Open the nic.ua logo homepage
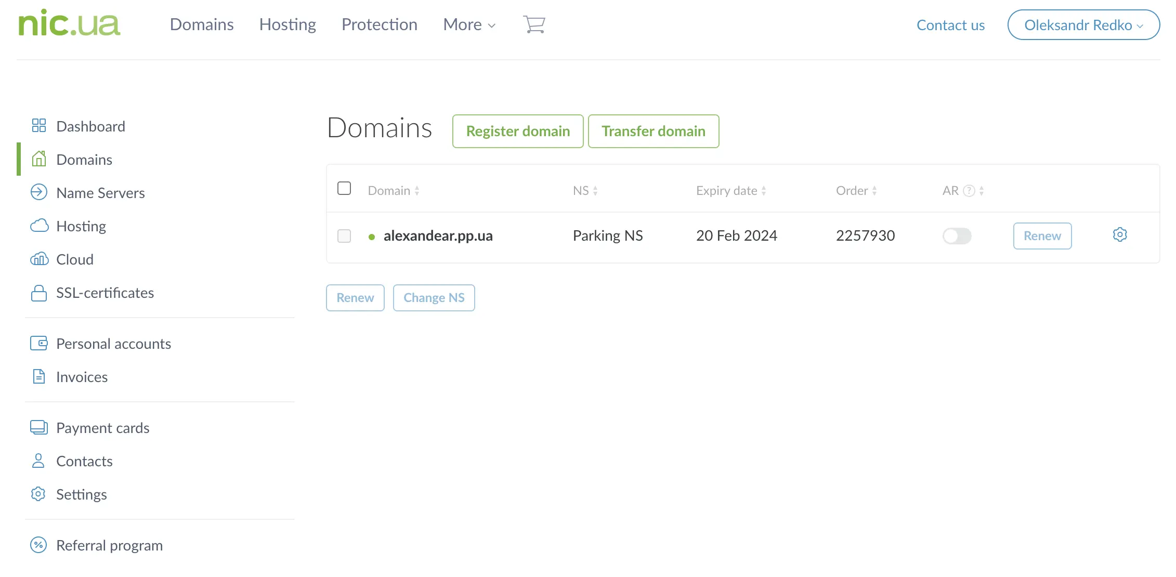Viewport: 1176px width, 577px height. pyautogui.click(x=68, y=24)
